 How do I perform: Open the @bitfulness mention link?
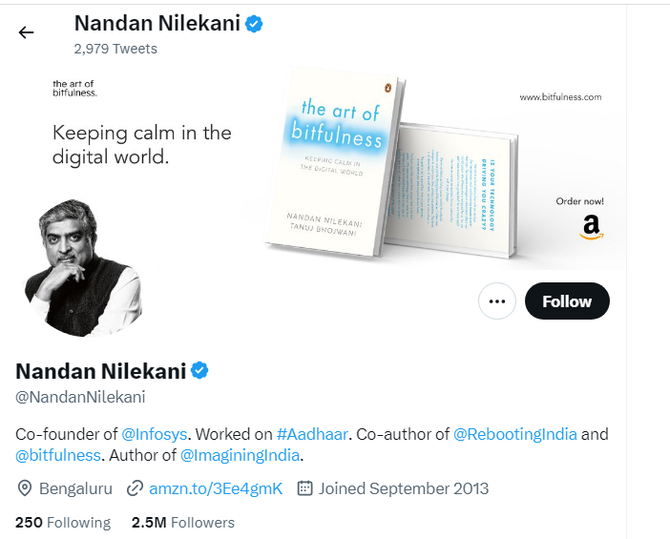[58, 455]
